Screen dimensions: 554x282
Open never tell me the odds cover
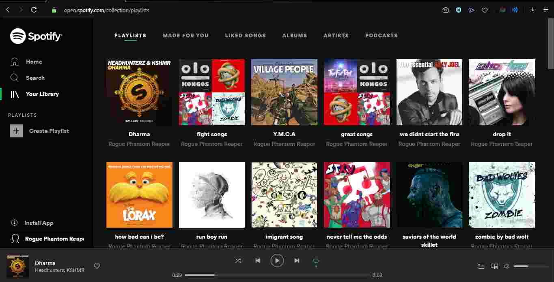(357, 195)
